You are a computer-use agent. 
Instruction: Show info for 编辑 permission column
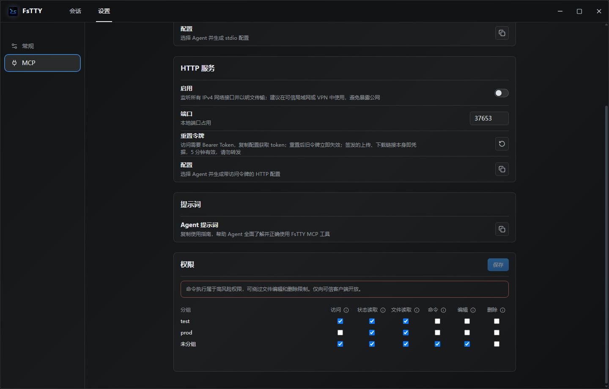pyautogui.click(x=473, y=310)
